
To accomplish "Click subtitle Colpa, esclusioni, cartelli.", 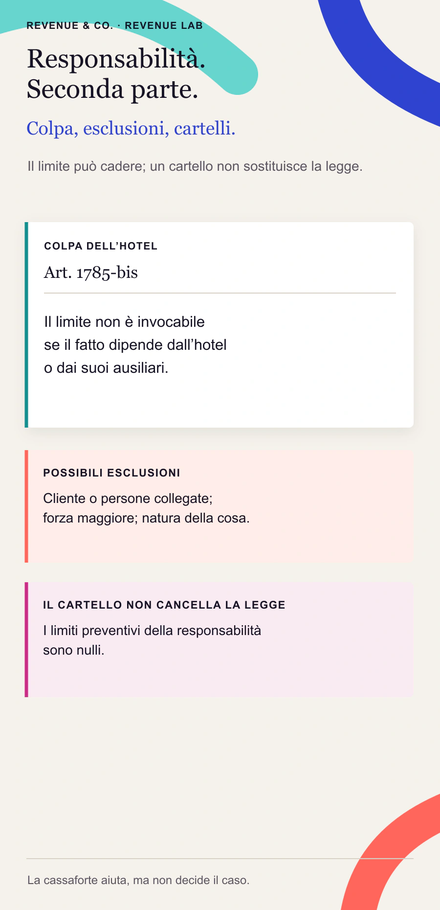I will (131, 128).
